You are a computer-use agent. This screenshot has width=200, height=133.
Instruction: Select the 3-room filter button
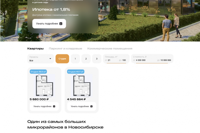[97, 59]
